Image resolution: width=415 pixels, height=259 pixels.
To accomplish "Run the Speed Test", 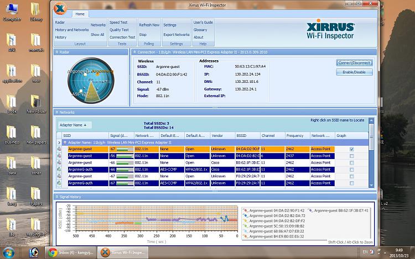I will [x=118, y=23].
